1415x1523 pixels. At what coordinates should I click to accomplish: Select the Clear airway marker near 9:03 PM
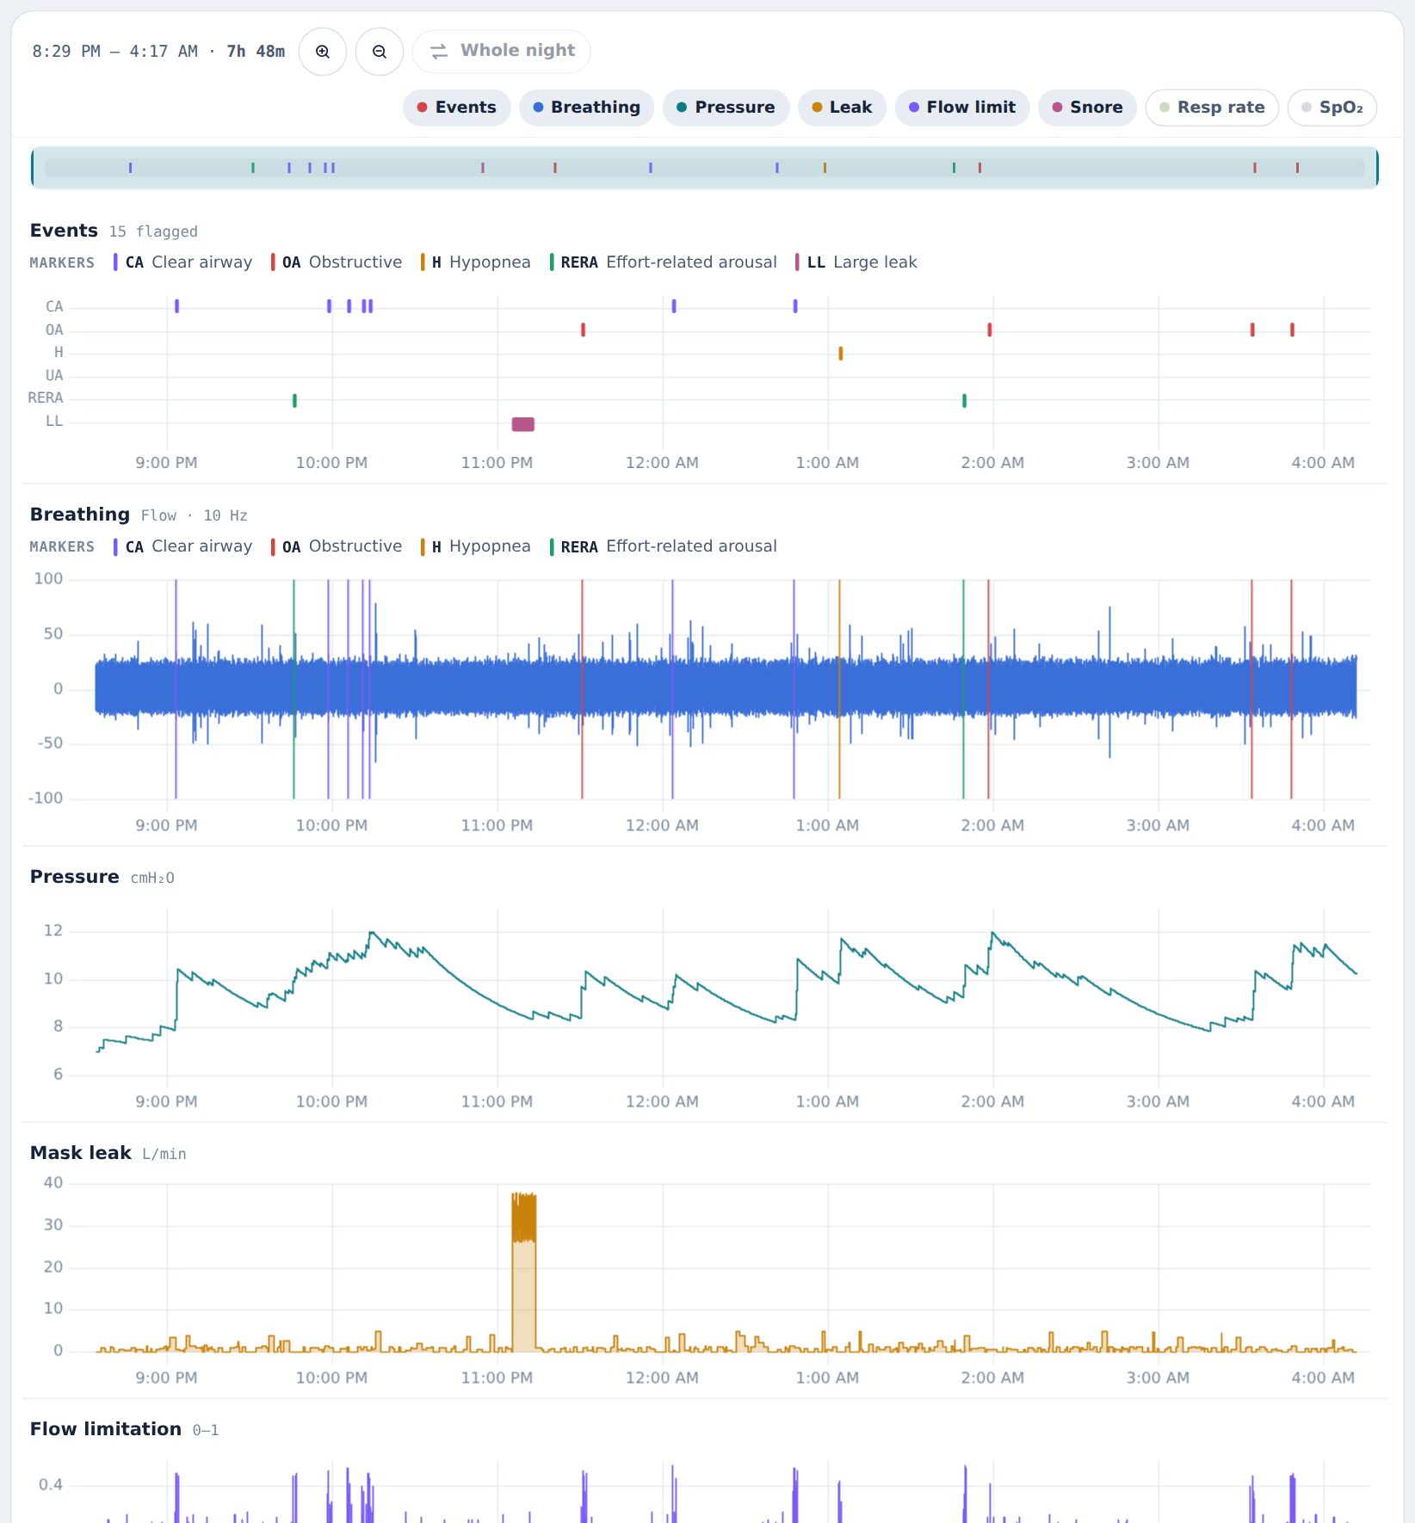point(176,306)
